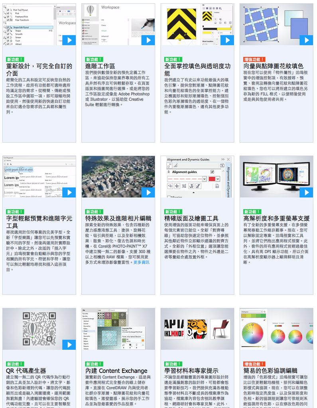Click the green 新功能 badge above 精確版面及繪圖工具
Screen dimensions: 317x408
tap(173, 212)
